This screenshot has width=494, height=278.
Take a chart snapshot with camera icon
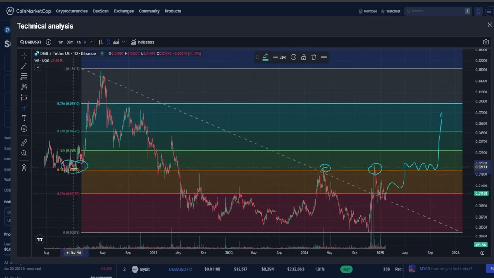click(486, 42)
